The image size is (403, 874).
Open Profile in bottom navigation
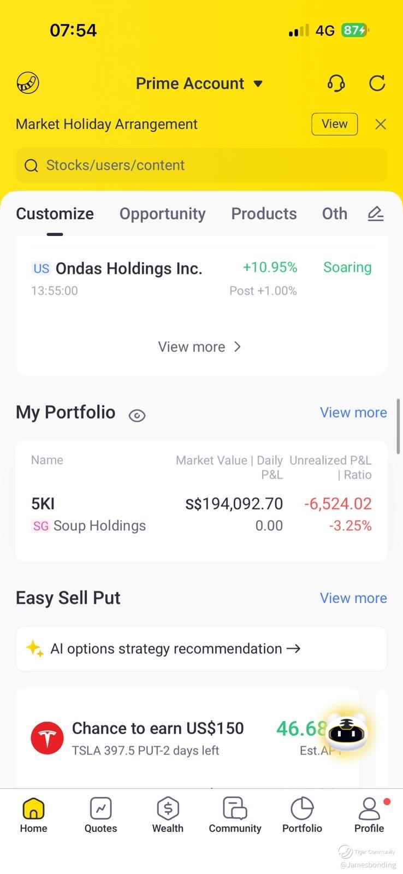click(x=369, y=814)
